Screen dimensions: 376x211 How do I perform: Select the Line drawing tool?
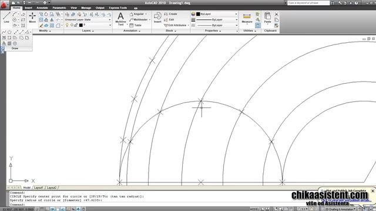coord(6,18)
